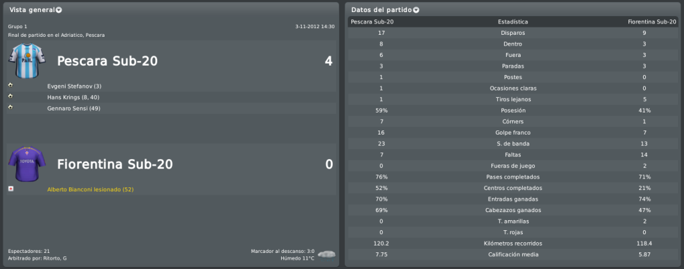Select the Calificación media row
The width and height of the screenshot is (684, 269).
(513, 254)
